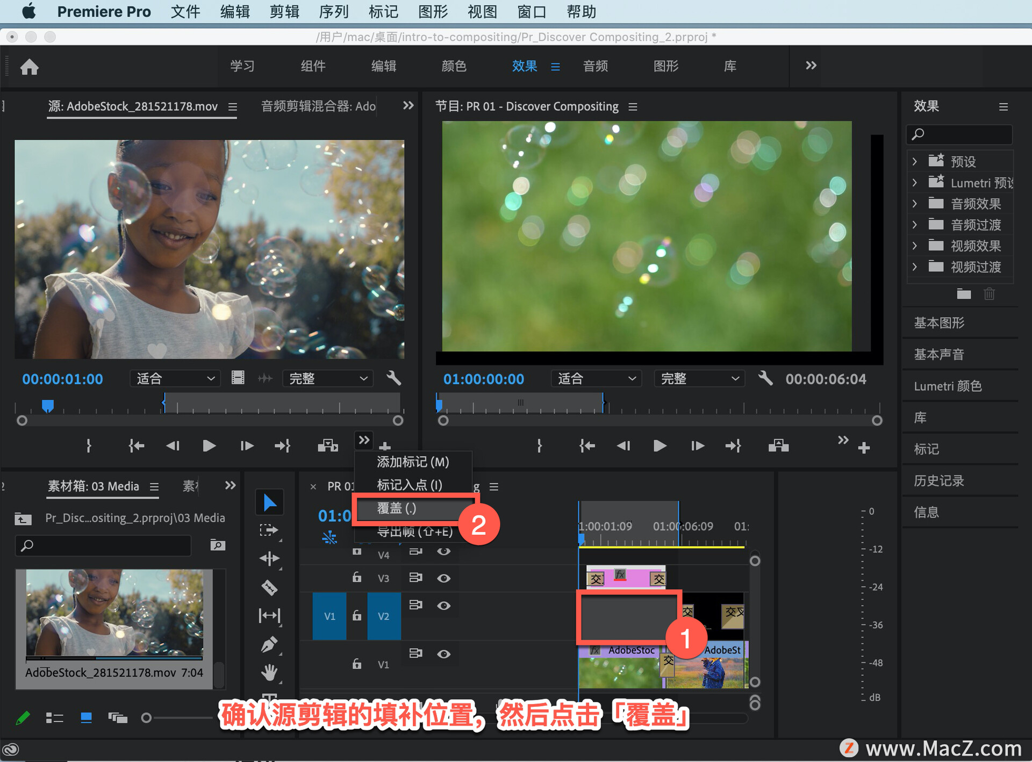Play clip in Source monitor
Image resolution: width=1032 pixels, height=762 pixels.
(209, 445)
